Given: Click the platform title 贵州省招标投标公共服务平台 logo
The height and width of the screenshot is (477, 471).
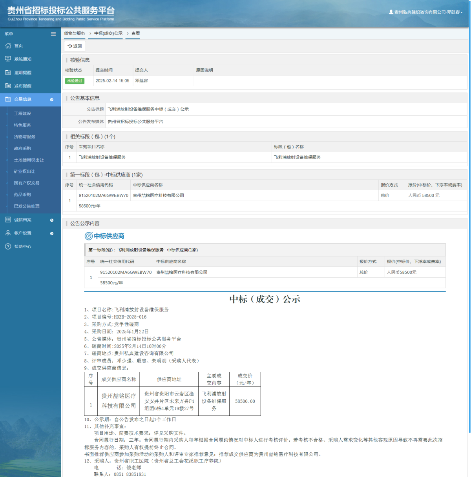Looking at the screenshot, I should point(61,13).
